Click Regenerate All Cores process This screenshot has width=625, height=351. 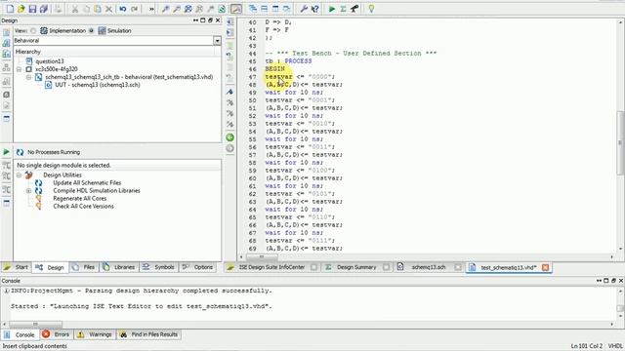(80, 199)
